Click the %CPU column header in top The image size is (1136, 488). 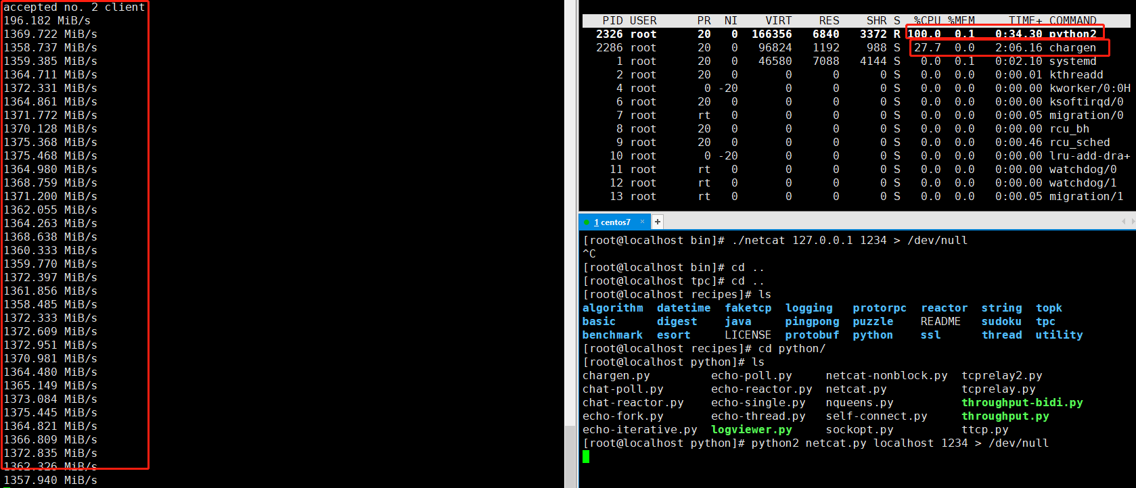926,20
